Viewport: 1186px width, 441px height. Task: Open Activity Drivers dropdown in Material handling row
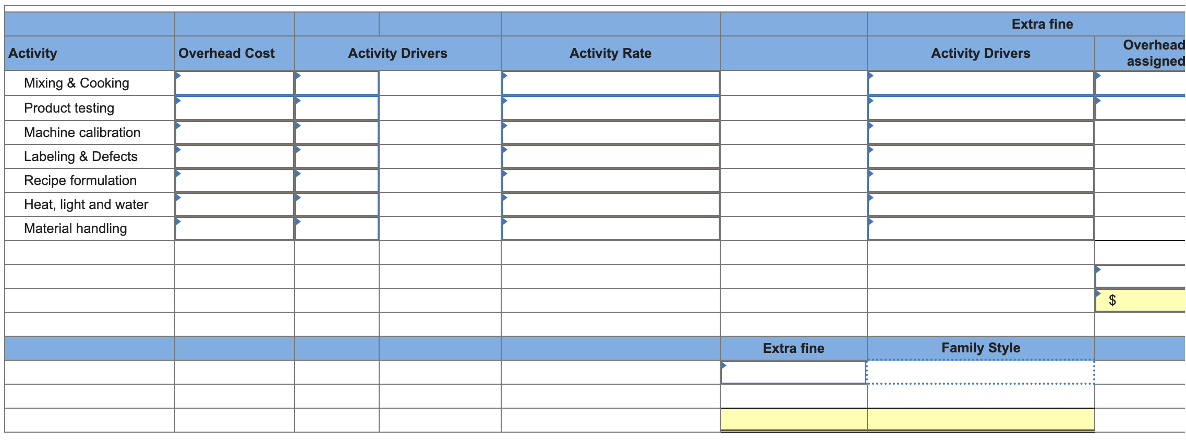(337, 228)
